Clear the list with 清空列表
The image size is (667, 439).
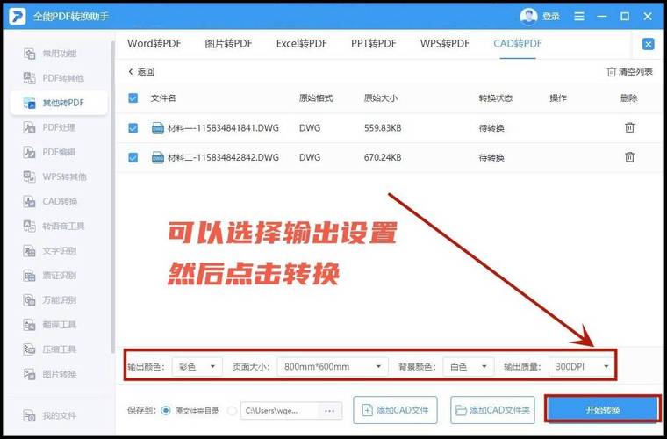pyautogui.click(x=629, y=72)
